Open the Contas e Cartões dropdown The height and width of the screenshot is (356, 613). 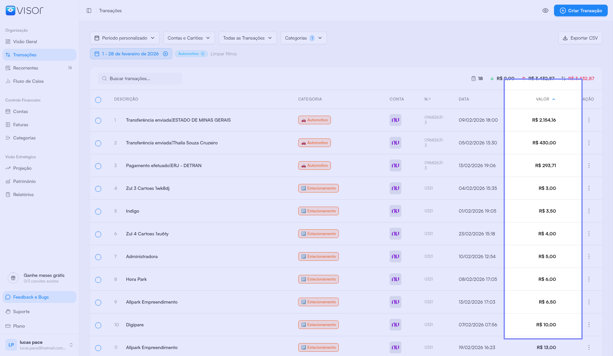coord(189,38)
